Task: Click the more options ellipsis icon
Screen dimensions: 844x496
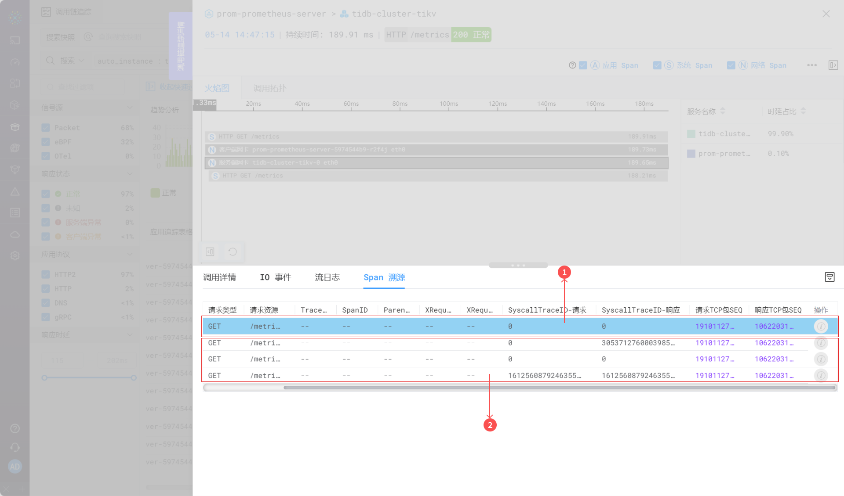Action: point(811,65)
